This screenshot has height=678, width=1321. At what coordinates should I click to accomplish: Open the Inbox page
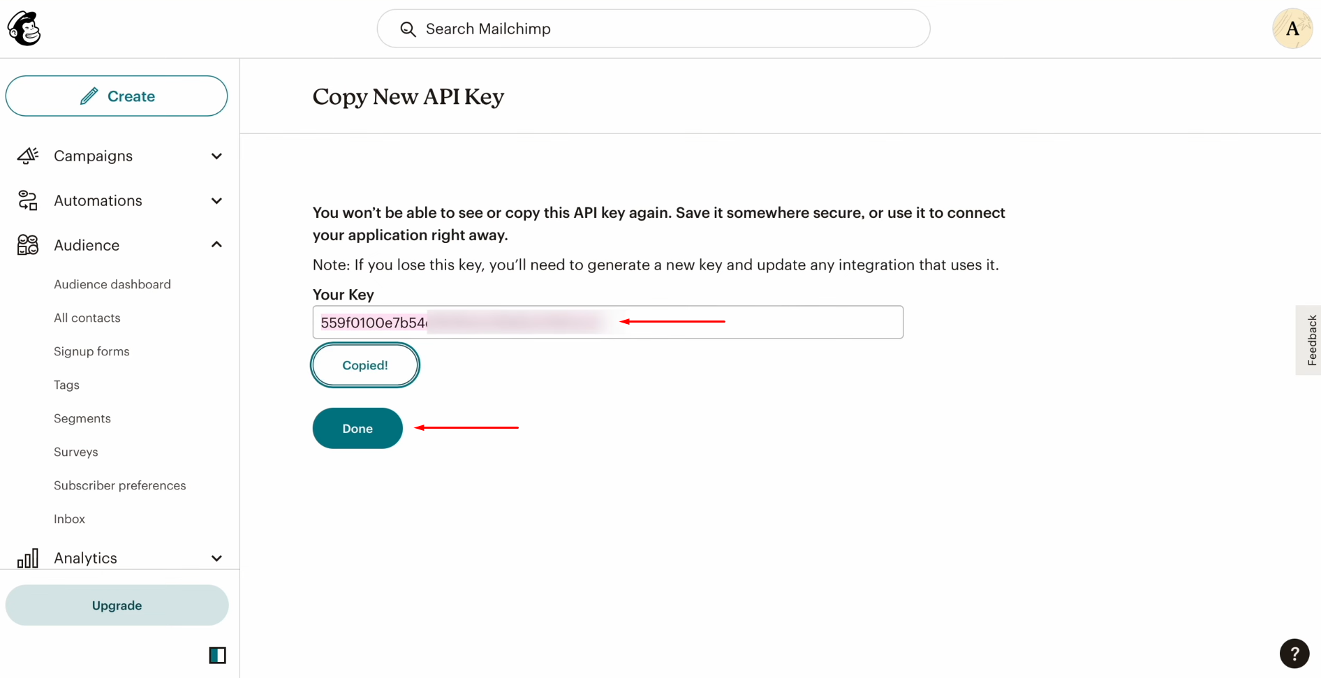click(69, 519)
